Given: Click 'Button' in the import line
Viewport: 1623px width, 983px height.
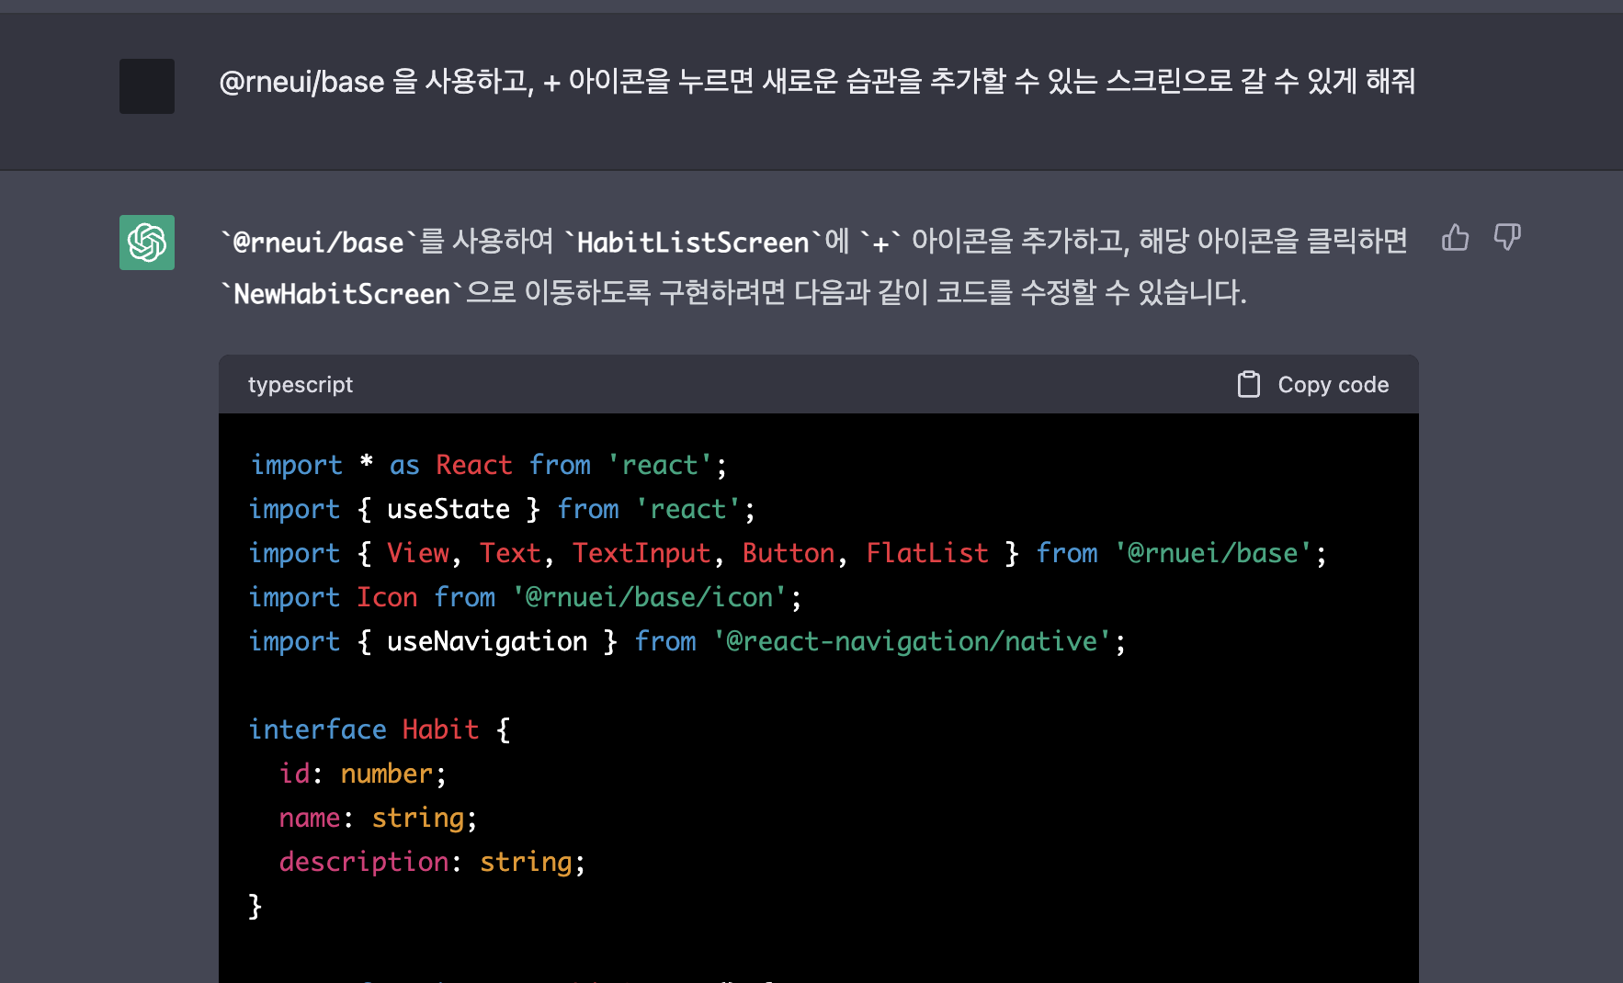Looking at the screenshot, I should 789,553.
